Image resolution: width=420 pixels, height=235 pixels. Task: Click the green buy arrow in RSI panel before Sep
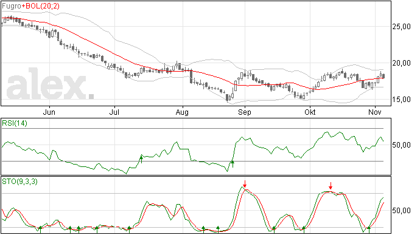click(x=233, y=163)
